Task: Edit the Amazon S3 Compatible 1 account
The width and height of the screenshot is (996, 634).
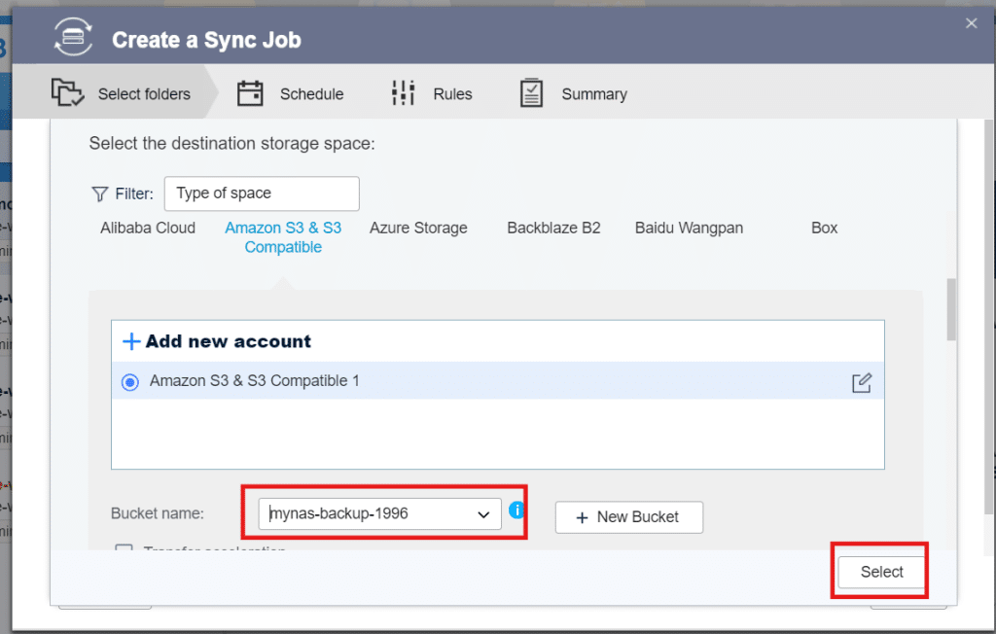Action: coord(861,382)
